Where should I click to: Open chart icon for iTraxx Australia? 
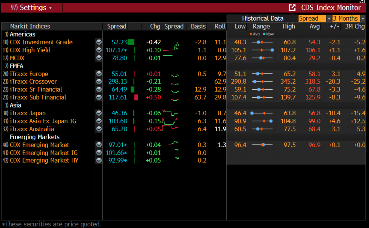coord(99,129)
